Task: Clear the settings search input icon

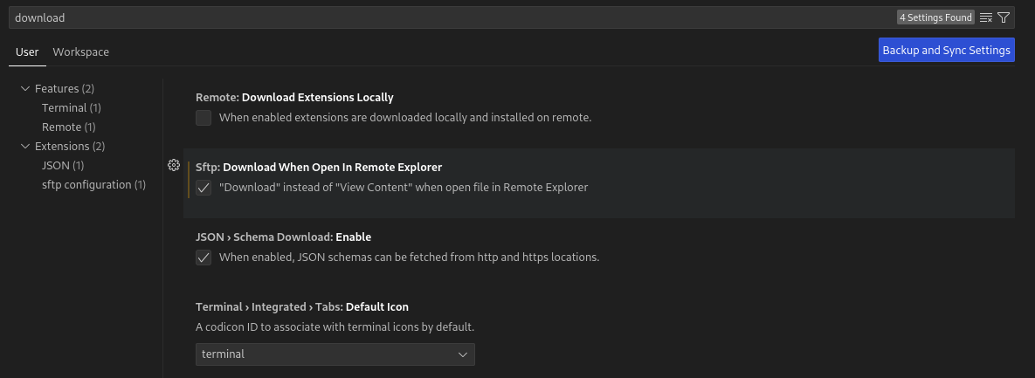Action: pos(985,17)
